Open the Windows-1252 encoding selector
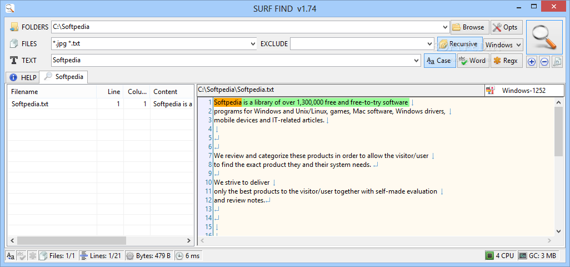 click(x=523, y=91)
